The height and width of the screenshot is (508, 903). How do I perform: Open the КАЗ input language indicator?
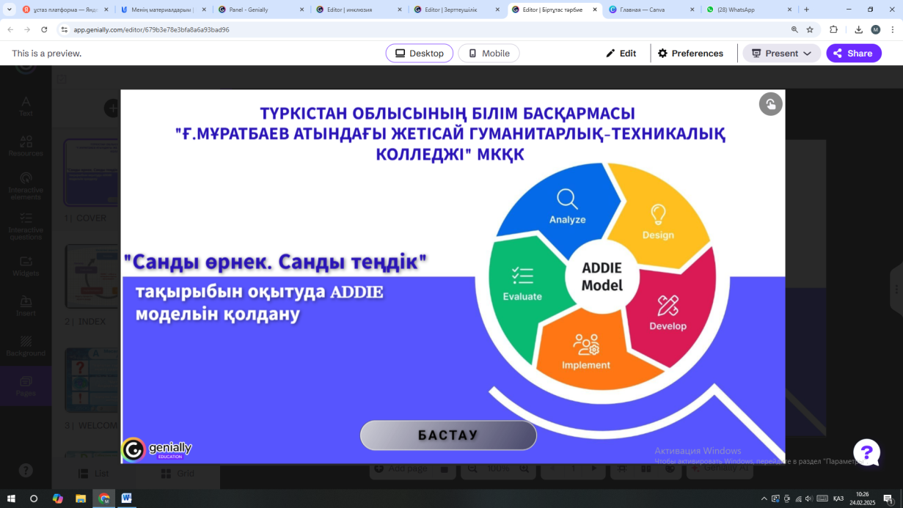838,498
